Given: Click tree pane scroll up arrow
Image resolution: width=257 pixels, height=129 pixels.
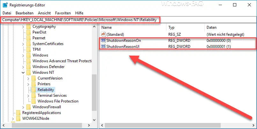Looking at the screenshot, I should (94, 27).
